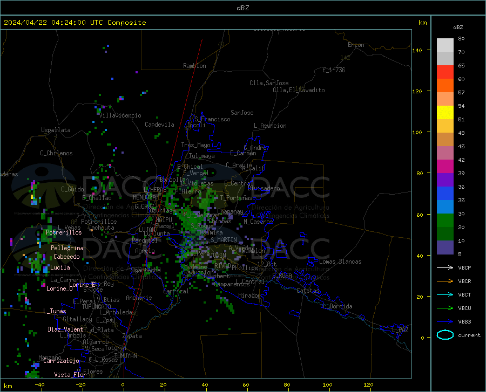This screenshot has width=486, height=392.
Task: Click the 'Anchoris' map label
Action: coord(139,298)
